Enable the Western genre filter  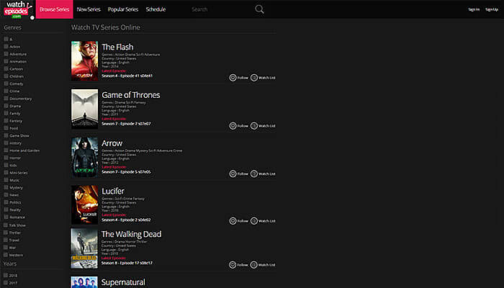coord(6,255)
